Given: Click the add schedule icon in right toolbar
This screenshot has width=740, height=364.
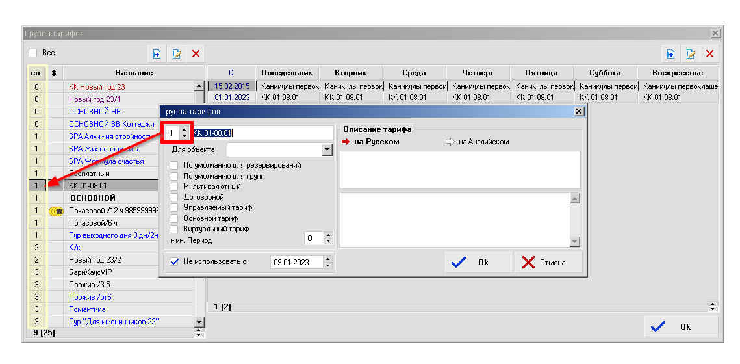Looking at the screenshot, I should point(671,54).
